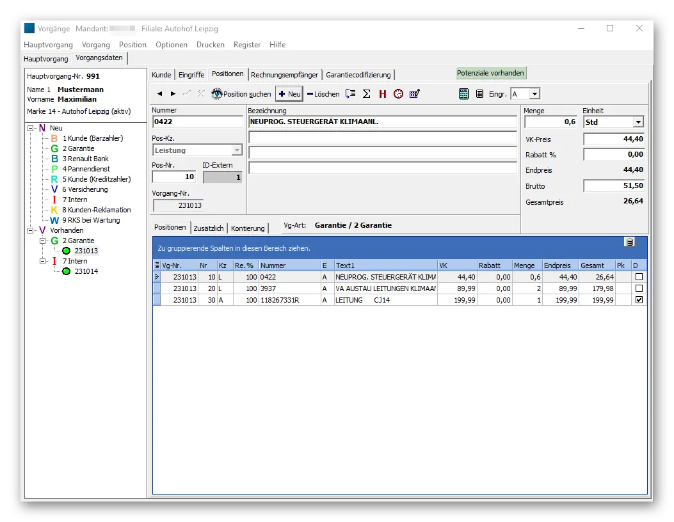Image resolution: width=674 pixels, height=522 pixels.
Task: Select the edit-note pencil icon in toolbar
Action: [415, 93]
